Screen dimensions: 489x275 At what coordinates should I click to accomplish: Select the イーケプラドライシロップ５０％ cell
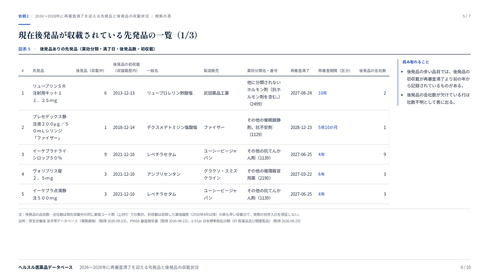50,154
